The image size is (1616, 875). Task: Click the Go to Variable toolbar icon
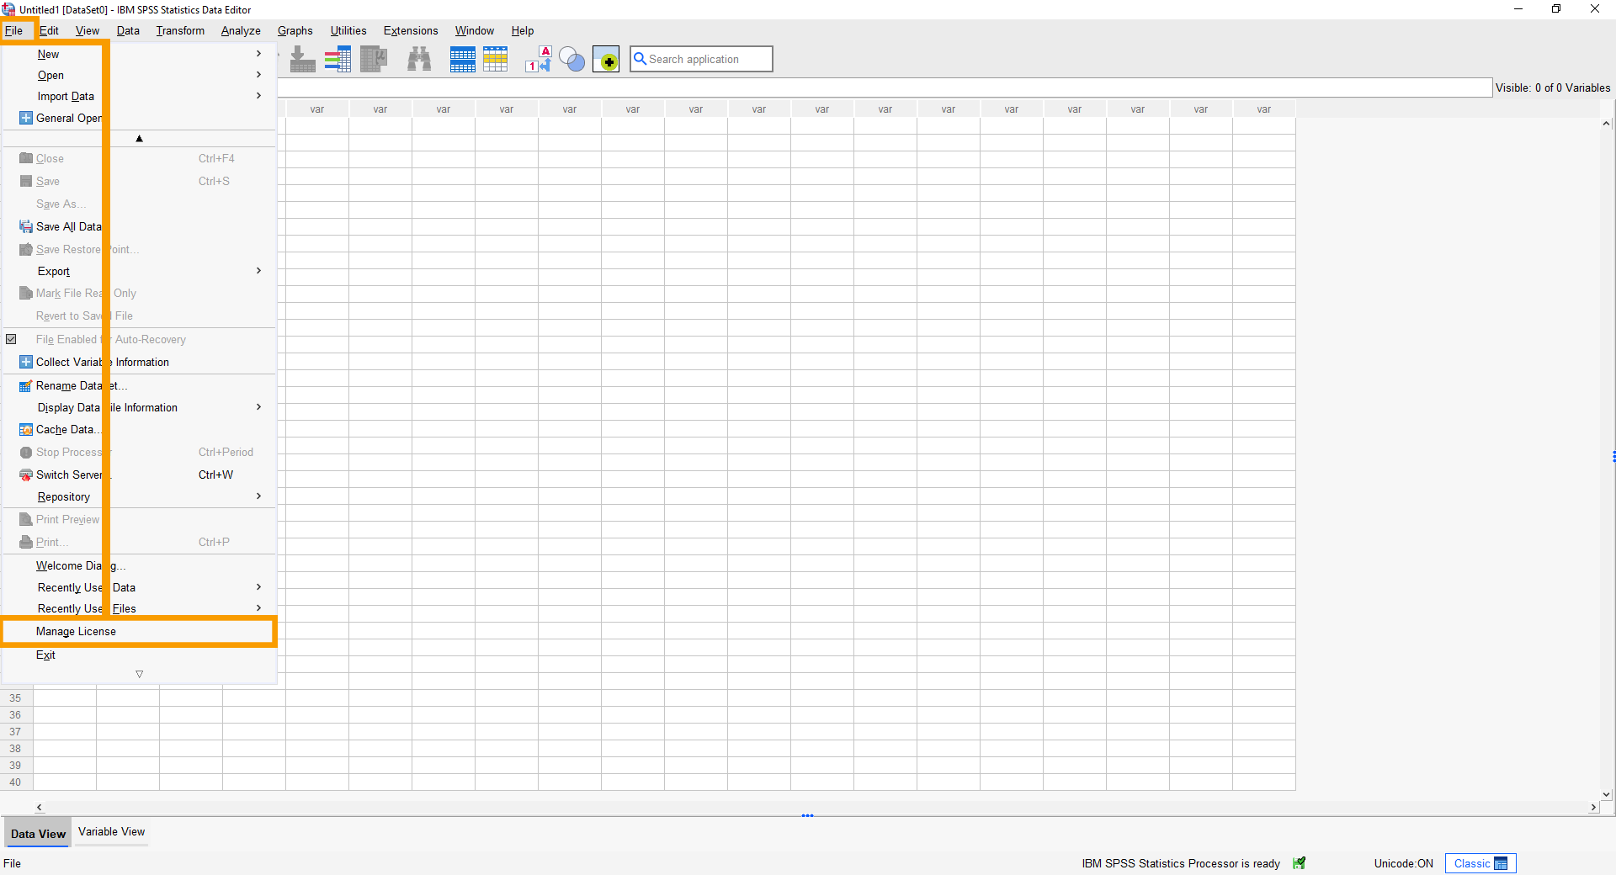click(x=302, y=59)
